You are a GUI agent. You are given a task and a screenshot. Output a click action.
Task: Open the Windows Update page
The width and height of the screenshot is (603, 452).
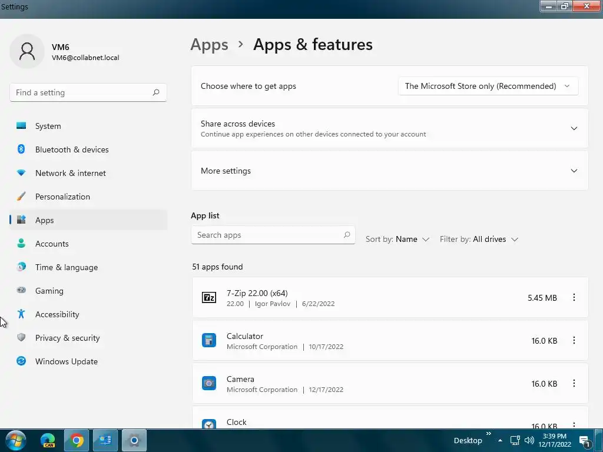coord(88,361)
